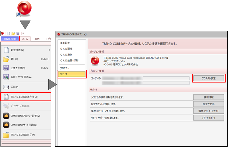Click the red app logo in quick access toolbar
Viewport: 228px width, 147px height.
pos(2,33)
